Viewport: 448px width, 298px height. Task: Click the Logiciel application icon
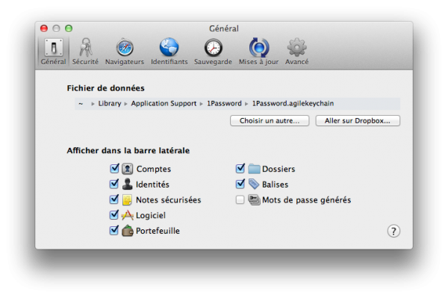pos(128,215)
